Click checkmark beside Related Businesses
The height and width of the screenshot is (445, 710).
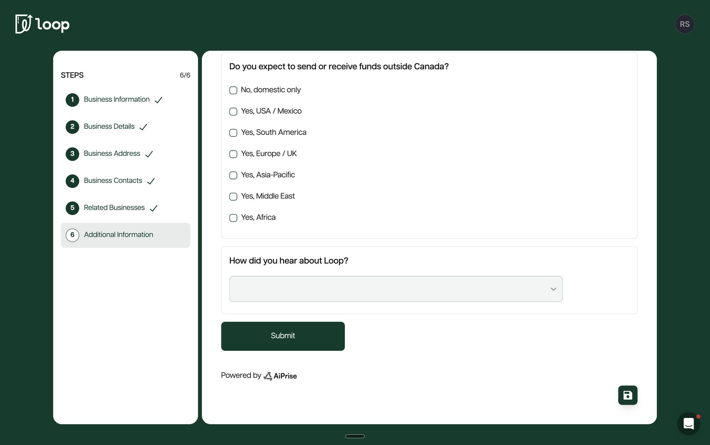154,208
